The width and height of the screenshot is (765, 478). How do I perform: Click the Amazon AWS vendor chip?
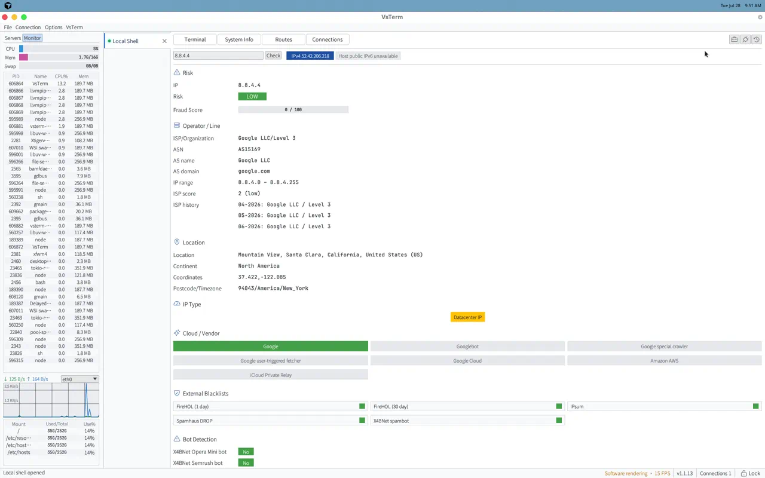(x=665, y=361)
